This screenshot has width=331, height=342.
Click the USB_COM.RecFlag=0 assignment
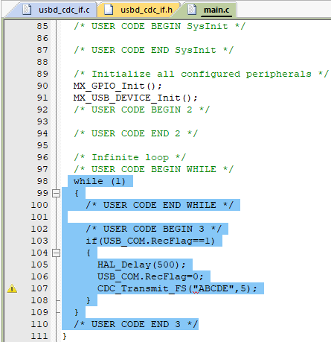150,276
